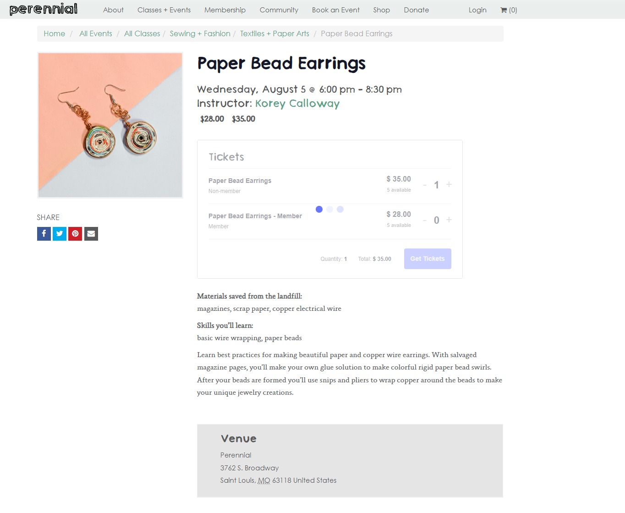Share the class on Pinterest

[75, 234]
